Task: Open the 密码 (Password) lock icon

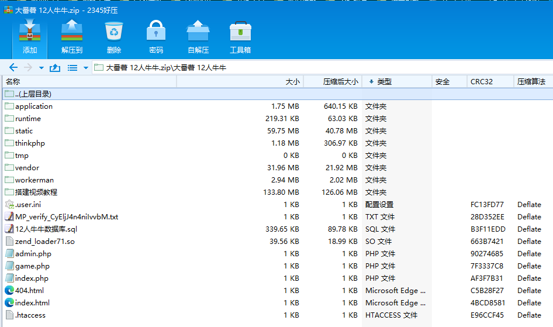Action: point(156,31)
